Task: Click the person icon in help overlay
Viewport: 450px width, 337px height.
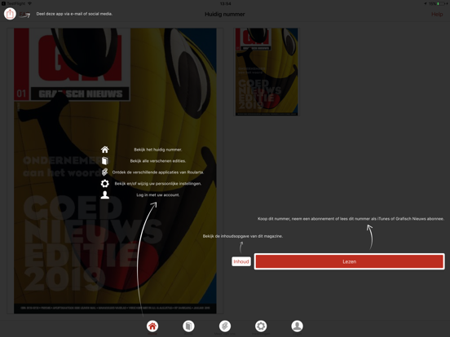Action: point(104,195)
